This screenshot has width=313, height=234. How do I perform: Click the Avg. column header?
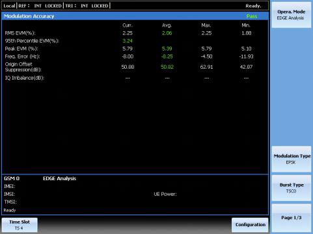[167, 25]
